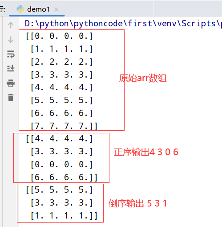Image resolution: width=222 pixels, height=227 pixels.
Task: Click the output row [[4. 4. 4. 4.]
Action: tap(59, 139)
